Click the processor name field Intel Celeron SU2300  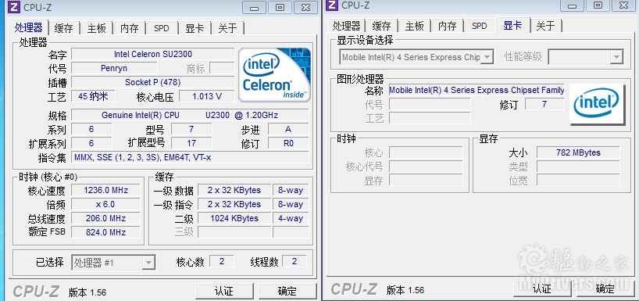[x=153, y=54]
